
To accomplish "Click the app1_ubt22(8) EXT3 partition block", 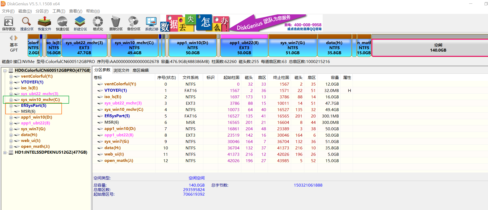I will (x=244, y=45).
